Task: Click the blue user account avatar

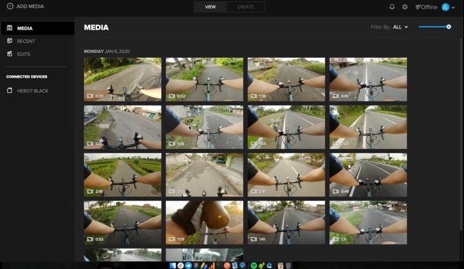Action: [445, 7]
